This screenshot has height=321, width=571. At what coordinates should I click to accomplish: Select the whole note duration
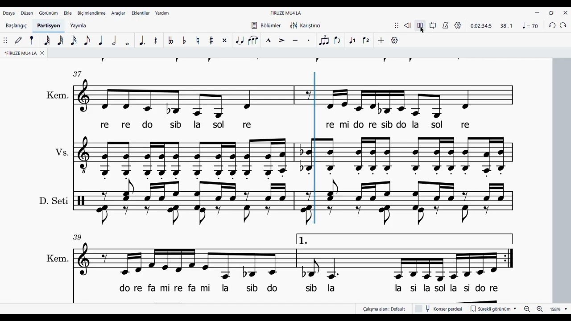tap(127, 43)
